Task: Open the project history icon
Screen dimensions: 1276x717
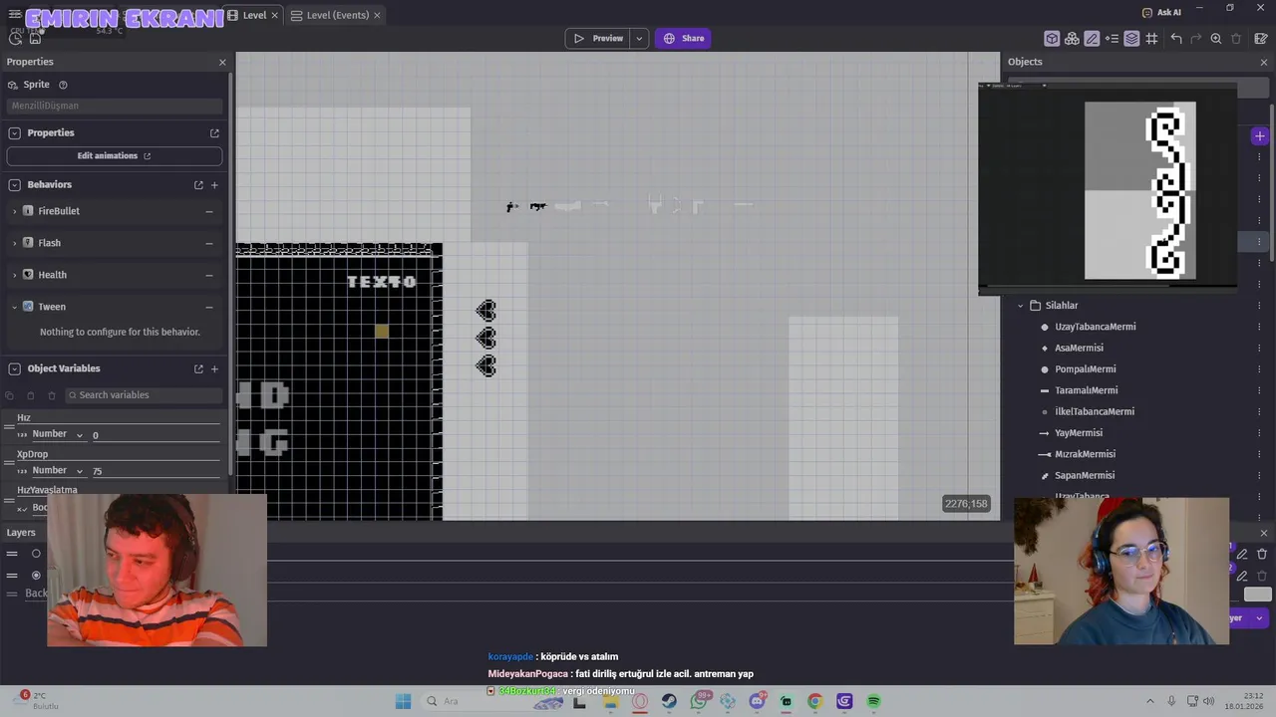Action: pyautogui.click(x=15, y=38)
